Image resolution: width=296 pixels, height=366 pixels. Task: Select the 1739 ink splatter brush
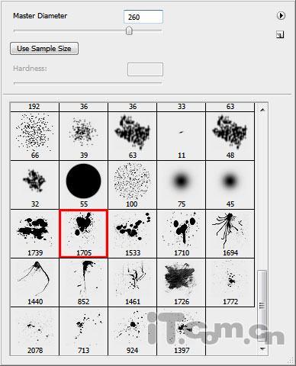point(34,233)
